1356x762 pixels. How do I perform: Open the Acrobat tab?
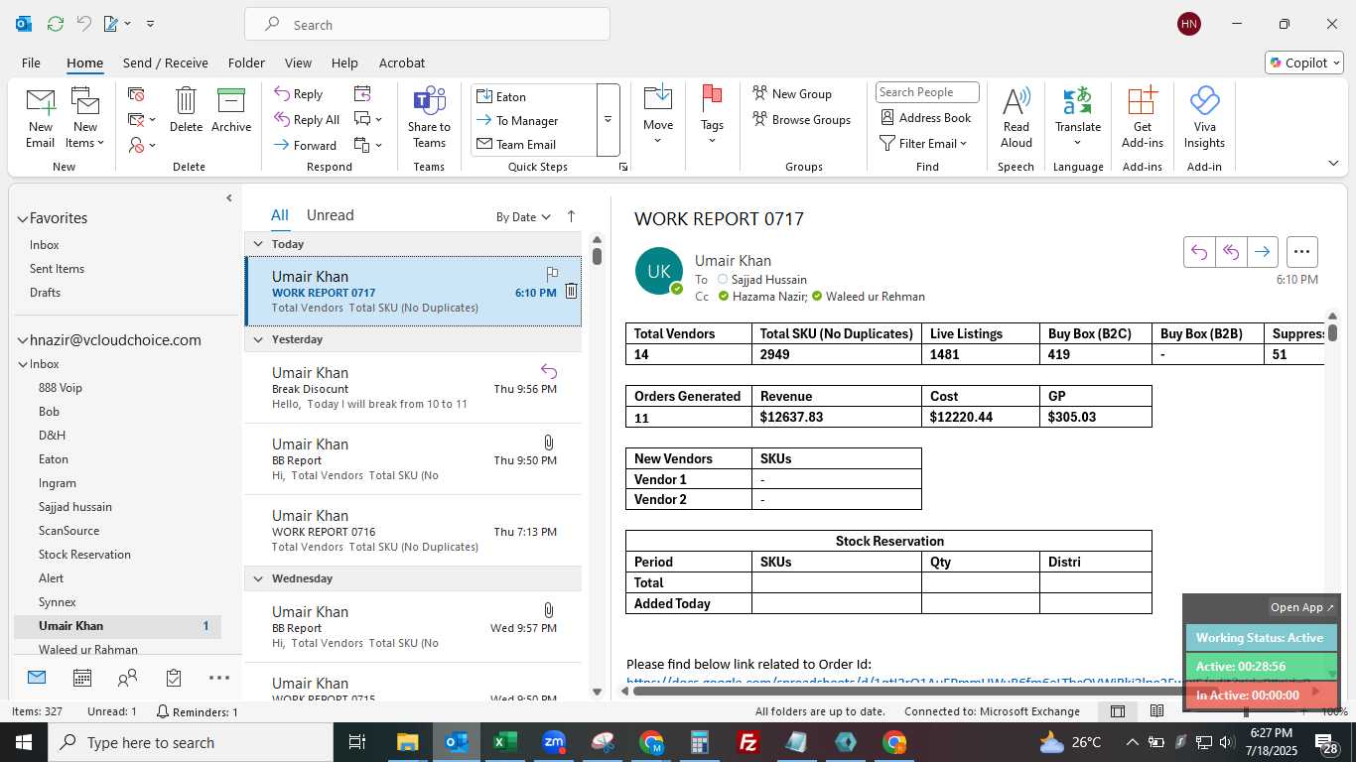pos(402,63)
